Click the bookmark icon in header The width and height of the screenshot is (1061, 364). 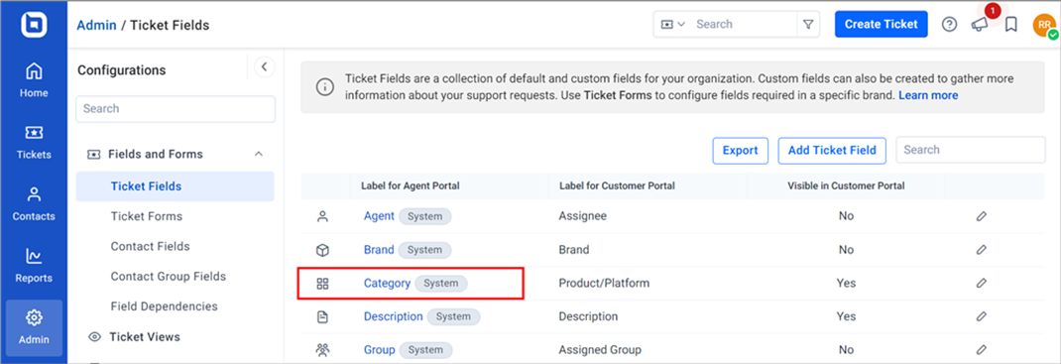coord(1011,25)
